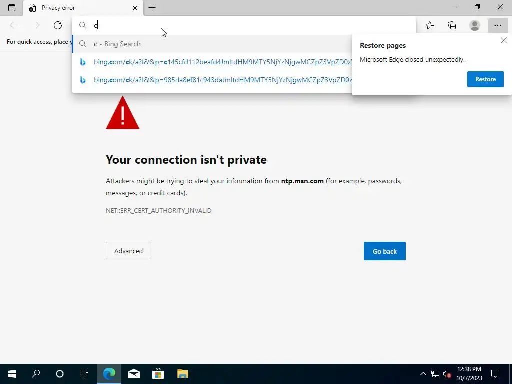Screen dimensions: 512x384
Task: Click the Restore button
Action: point(485,79)
